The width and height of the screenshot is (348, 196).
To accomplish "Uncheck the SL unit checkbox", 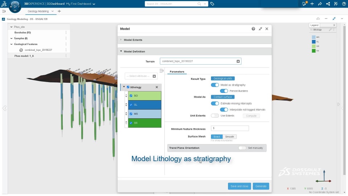I will tap(131, 105).
